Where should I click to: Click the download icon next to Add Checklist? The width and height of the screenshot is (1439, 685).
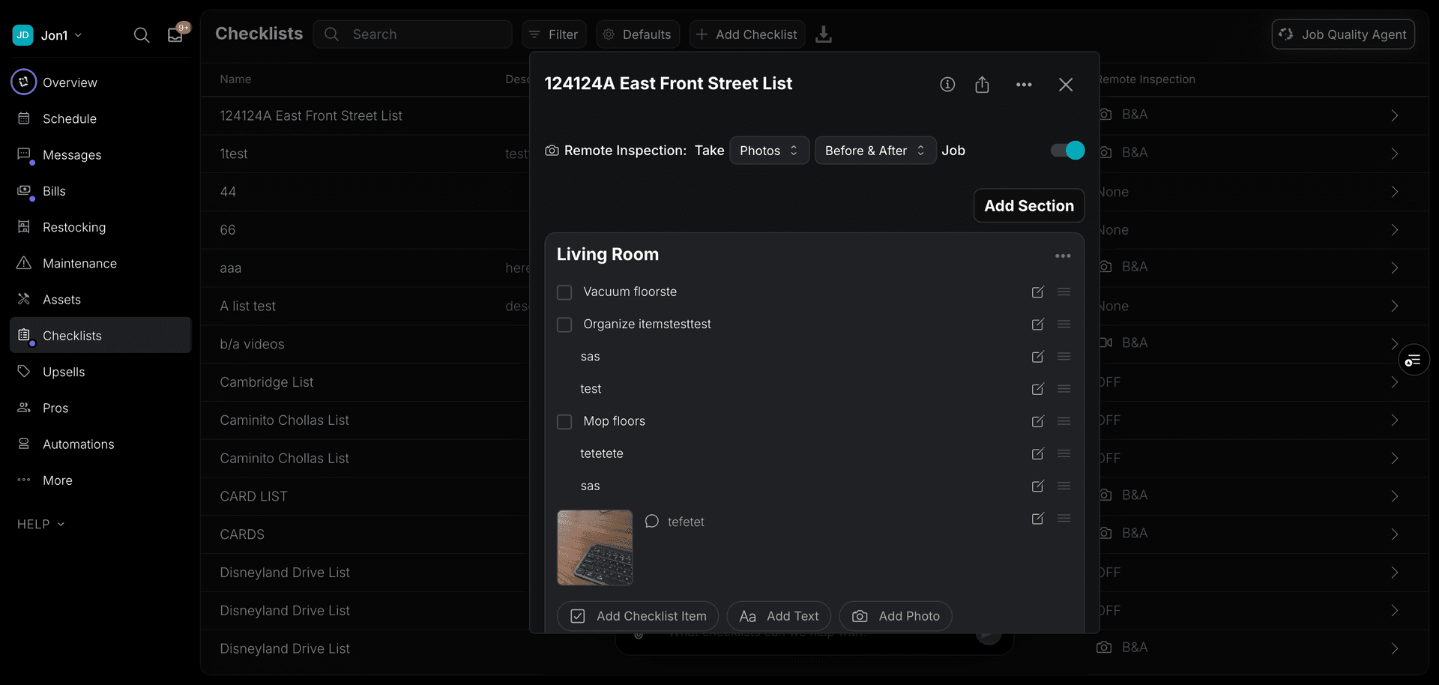(824, 34)
